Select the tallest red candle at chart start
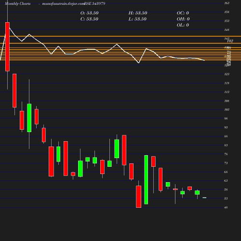 [x=7, y=47]
